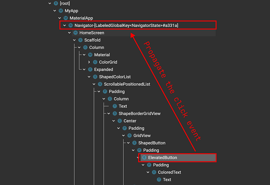The height and width of the screenshot is (185, 270).
Task: Click the C icon beside ColoredText
Action: tap(154, 172)
